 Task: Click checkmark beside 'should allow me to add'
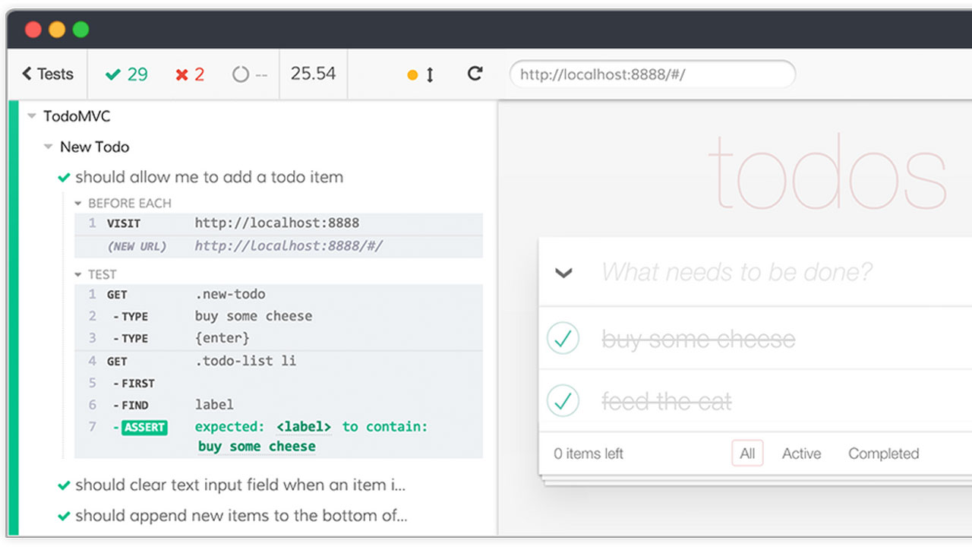65,178
